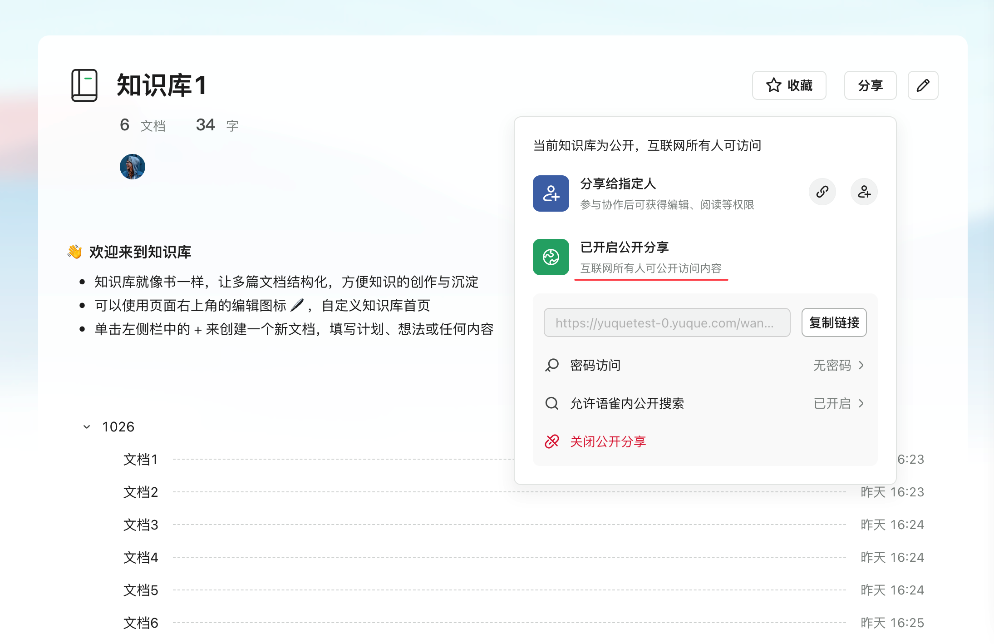Click the red 关闭公开分享 unlink icon
The image size is (994, 644).
[x=552, y=441]
